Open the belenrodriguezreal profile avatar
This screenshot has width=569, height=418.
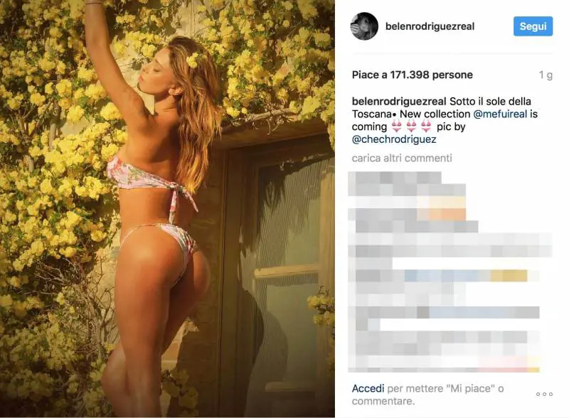click(364, 26)
